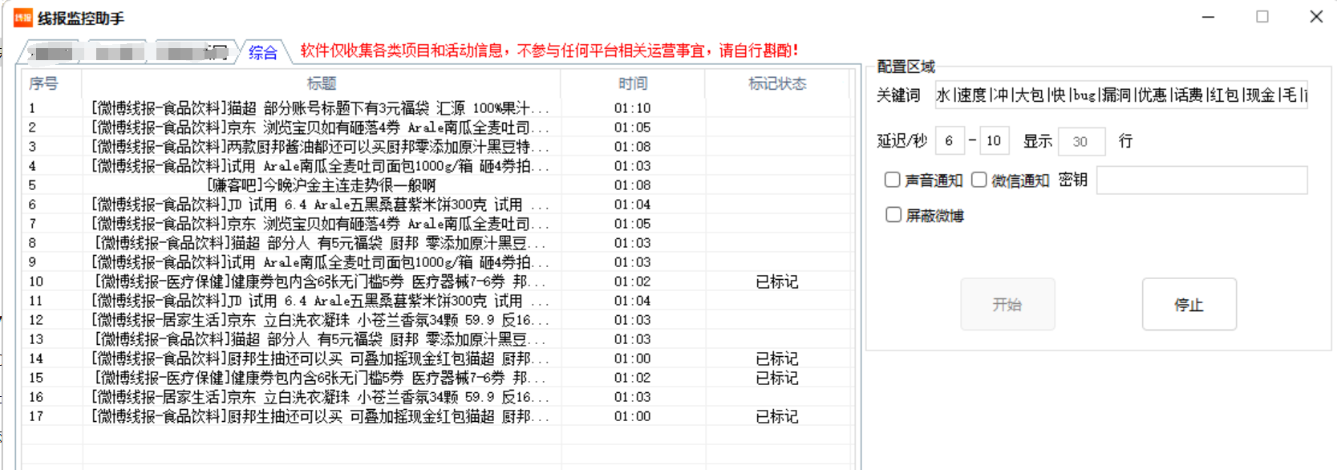
Task: Enable the 声音通知 checkbox
Action: (893, 180)
